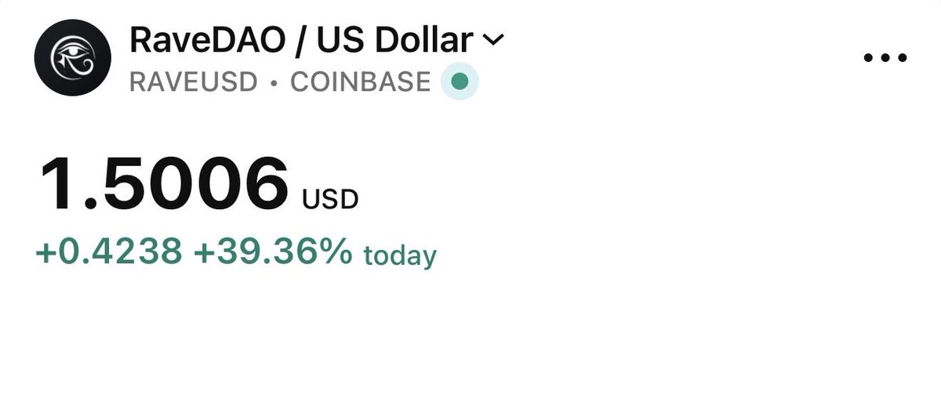Select the RAVEUSD ticker symbol

click(193, 81)
